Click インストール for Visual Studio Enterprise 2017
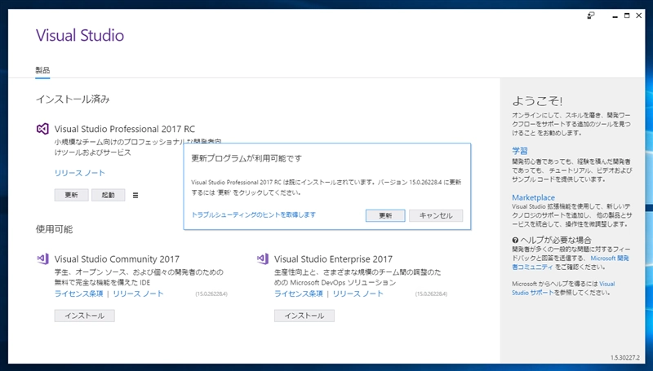This screenshot has height=371, width=653. pos(304,316)
